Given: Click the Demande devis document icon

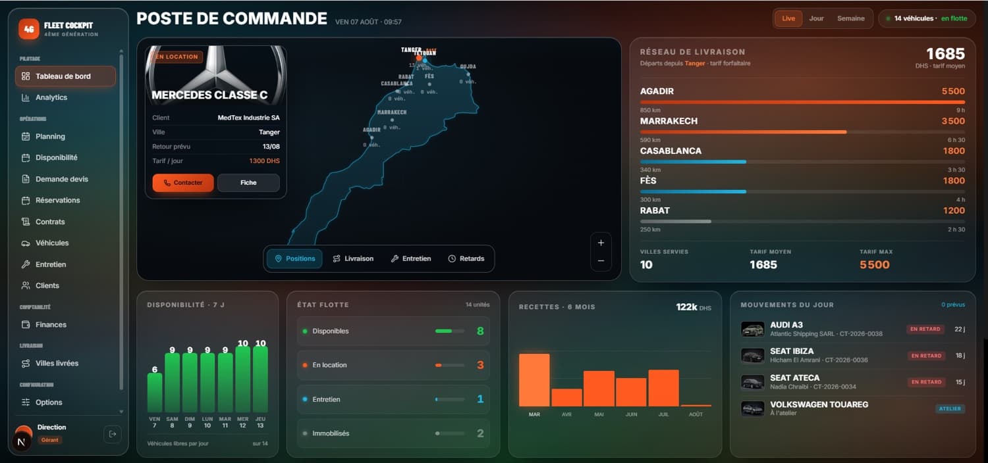Looking at the screenshot, I should [x=26, y=179].
